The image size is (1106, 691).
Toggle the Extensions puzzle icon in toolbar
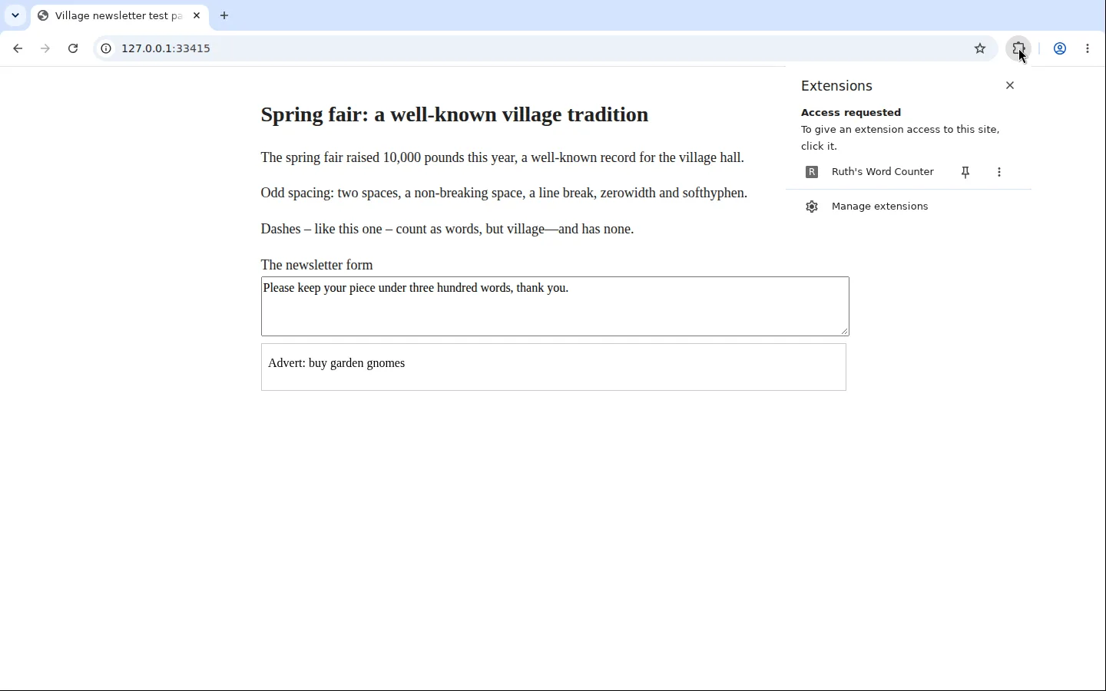[1020, 49]
